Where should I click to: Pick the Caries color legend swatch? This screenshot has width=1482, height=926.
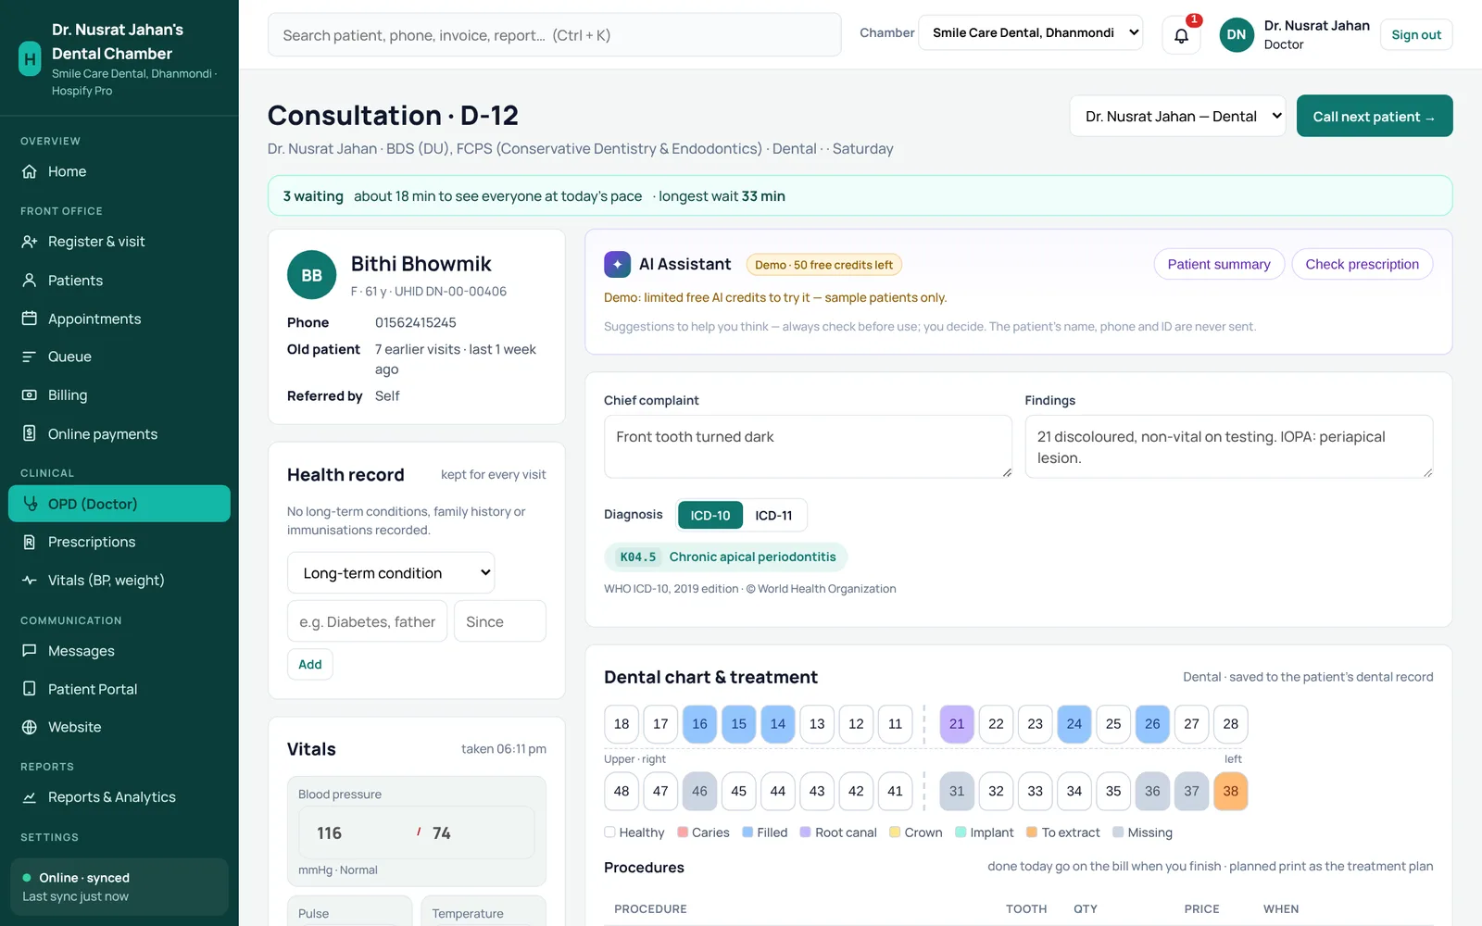[x=683, y=832]
